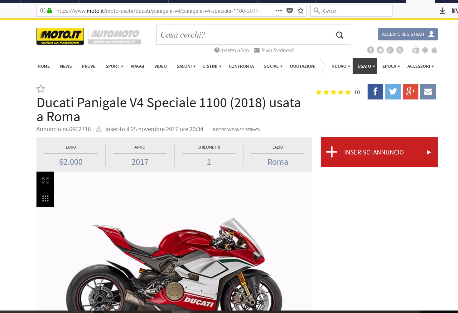Open the SALONI dropdown menu
The width and height of the screenshot is (458, 313).
[x=186, y=66]
